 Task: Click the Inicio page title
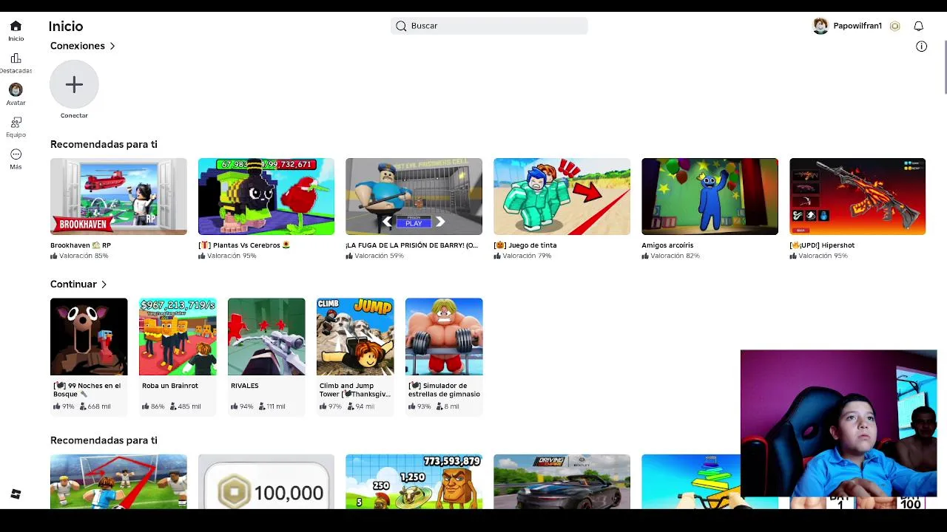[x=66, y=26]
